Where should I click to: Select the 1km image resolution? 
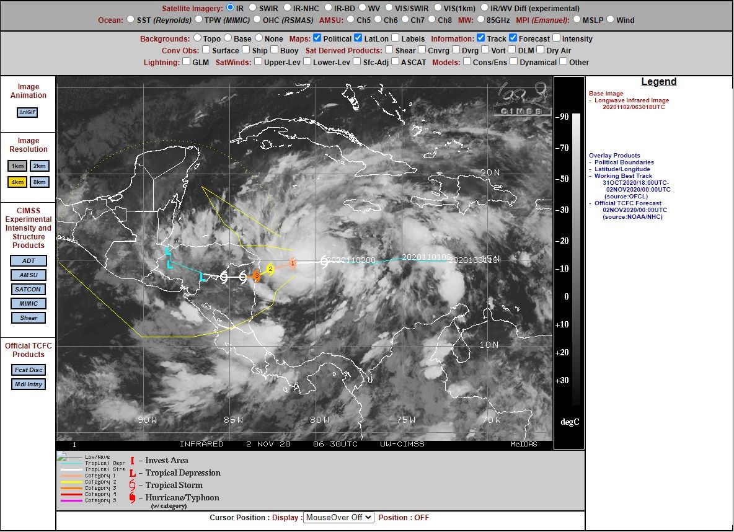point(17,166)
